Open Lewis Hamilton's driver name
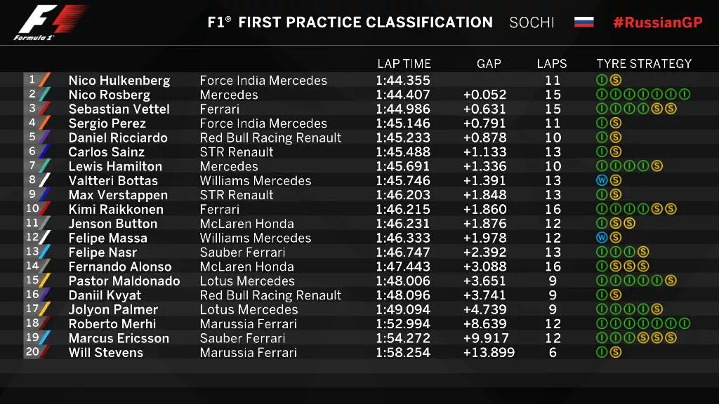719x404 pixels. pos(115,166)
